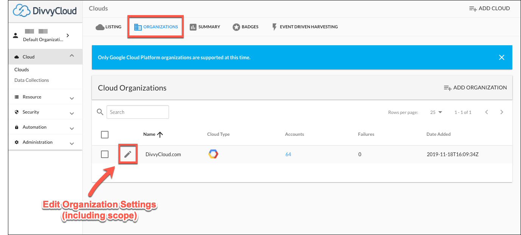
Task: Sort by the Cloud Type column header
Action: click(218, 134)
